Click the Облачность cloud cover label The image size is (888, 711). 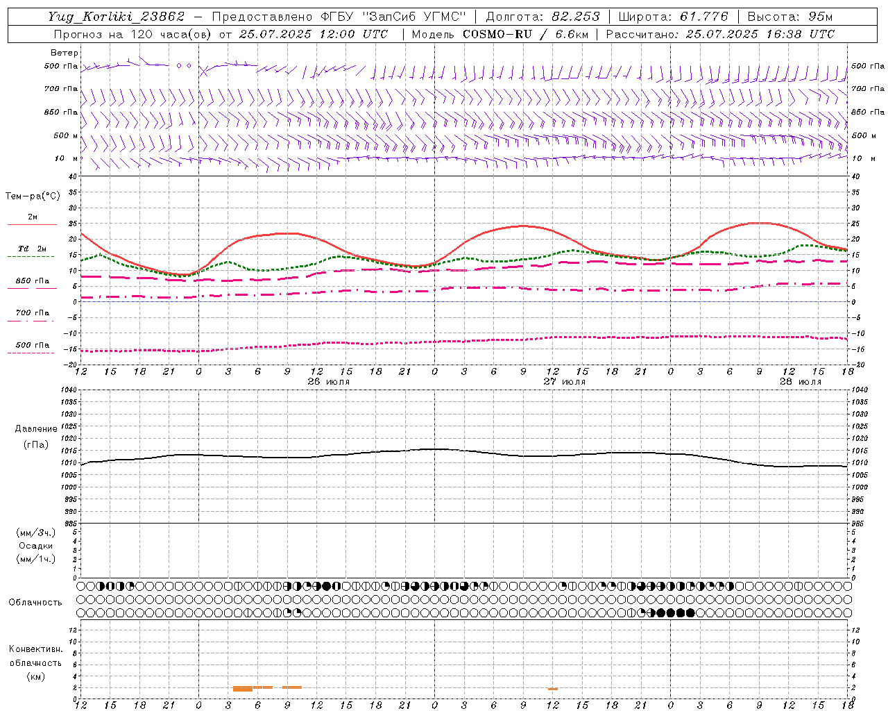pos(35,603)
